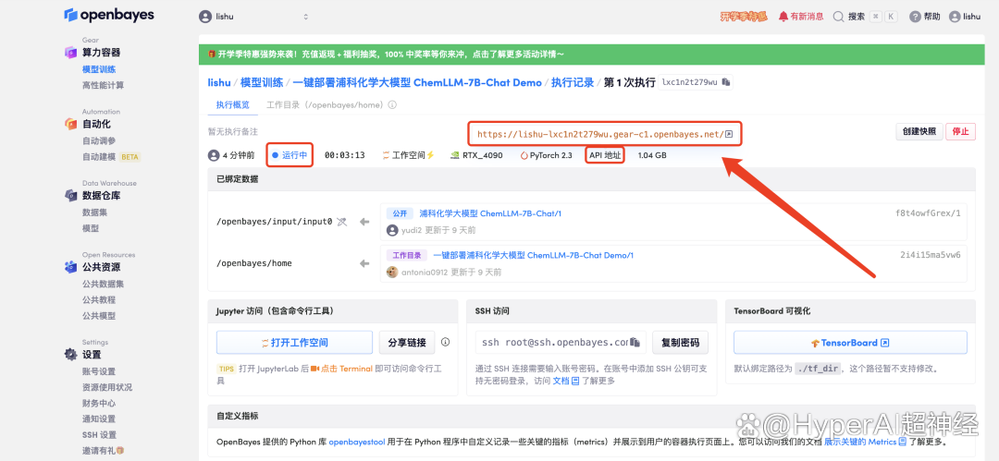Click the 算力容器 cube icon
999x461 pixels.
click(70, 53)
